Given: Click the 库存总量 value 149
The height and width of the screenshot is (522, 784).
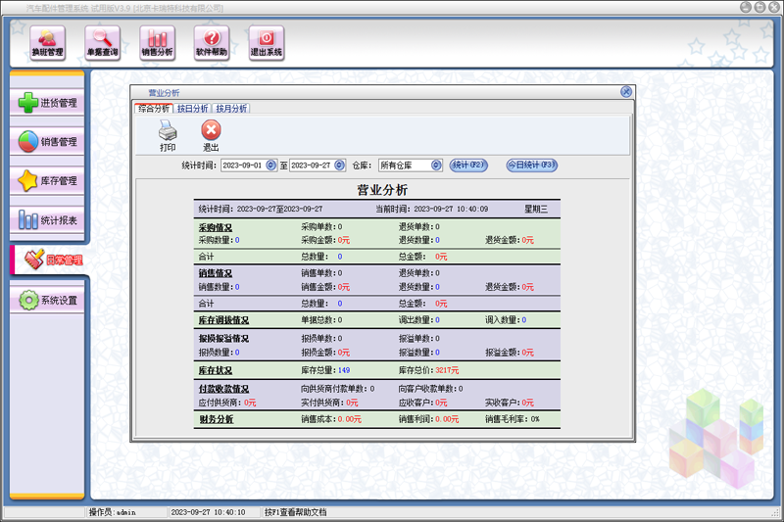Looking at the screenshot, I should (x=344, y=370).
